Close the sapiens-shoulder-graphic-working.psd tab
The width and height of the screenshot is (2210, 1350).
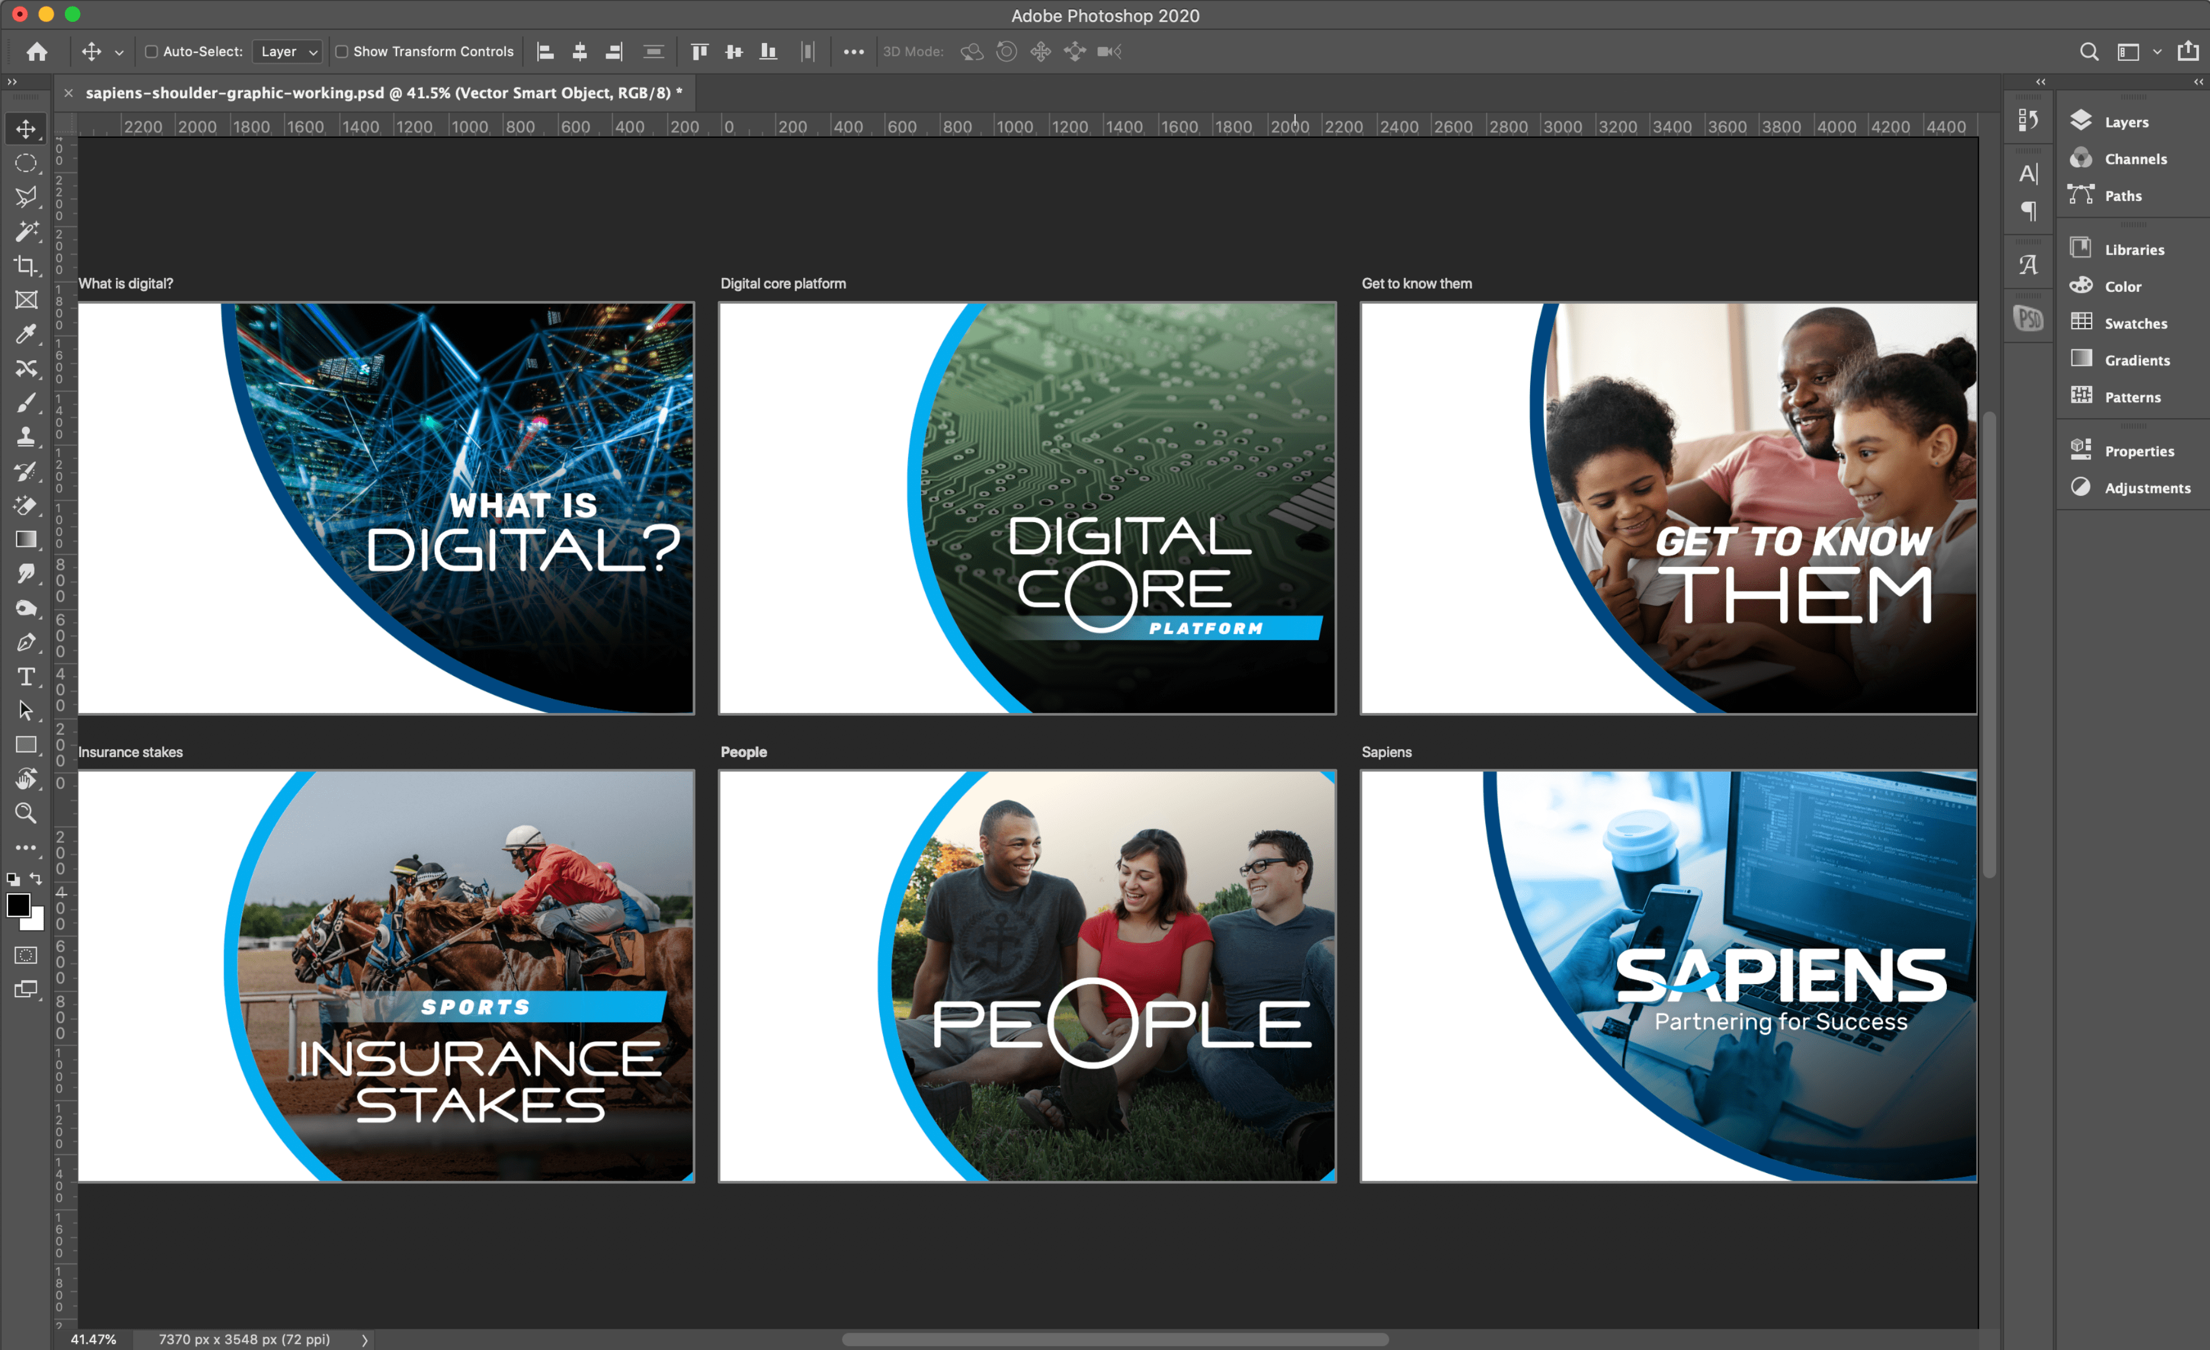pyautogui.click(x=68, y=92)
